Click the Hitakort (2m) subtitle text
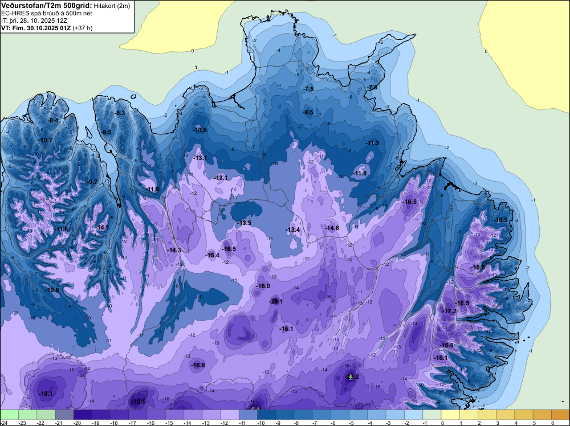Screen dimensions: 570x426 pyautogui.click(x=112, y=6)
